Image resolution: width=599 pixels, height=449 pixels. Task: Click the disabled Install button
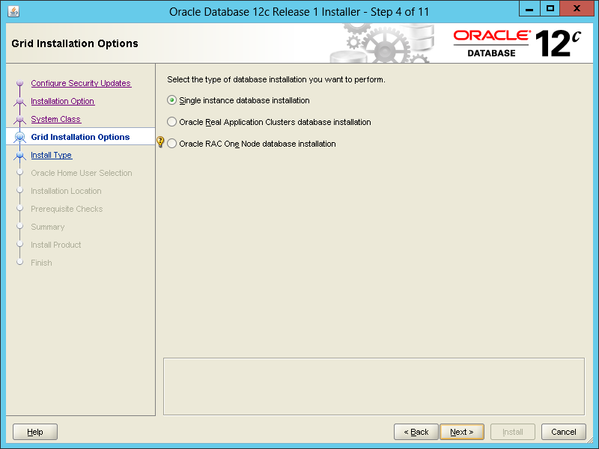coord(513,432)
